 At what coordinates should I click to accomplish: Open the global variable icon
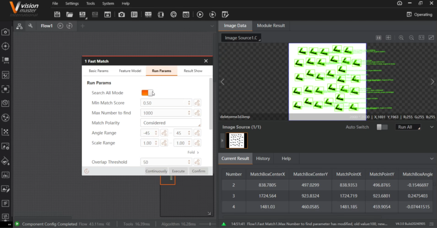(147, 15)
